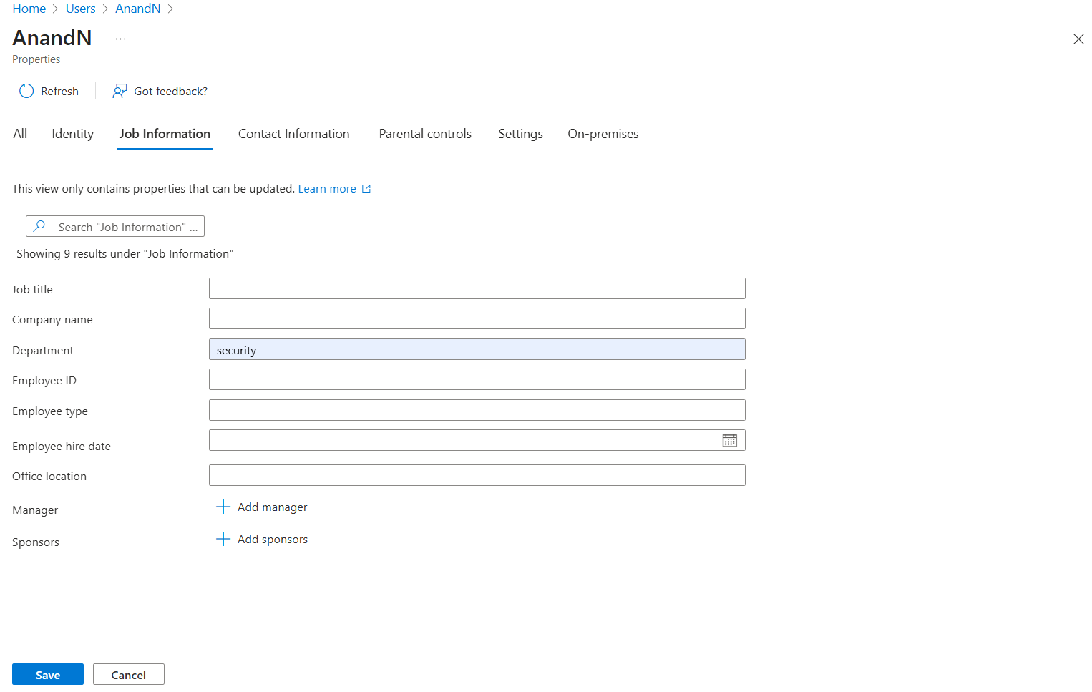Go Home using the breadcrumb link
Image resolution: width=1092 pixels, height=692 pixels.
point(28,8)
